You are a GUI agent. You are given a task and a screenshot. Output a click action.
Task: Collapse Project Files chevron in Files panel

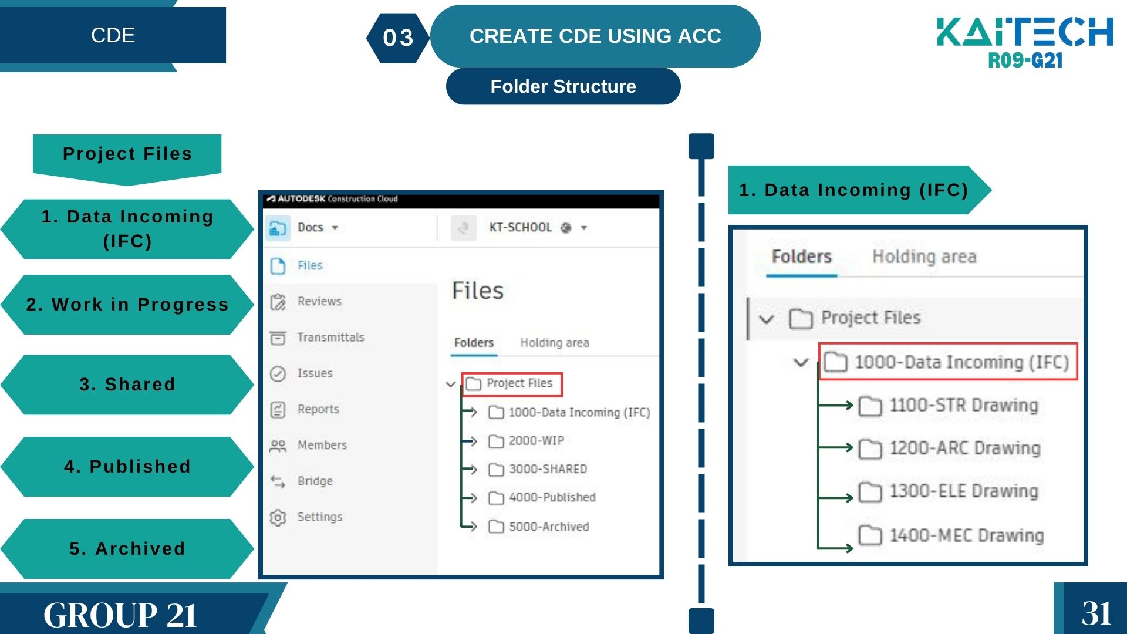pos(451,385)
